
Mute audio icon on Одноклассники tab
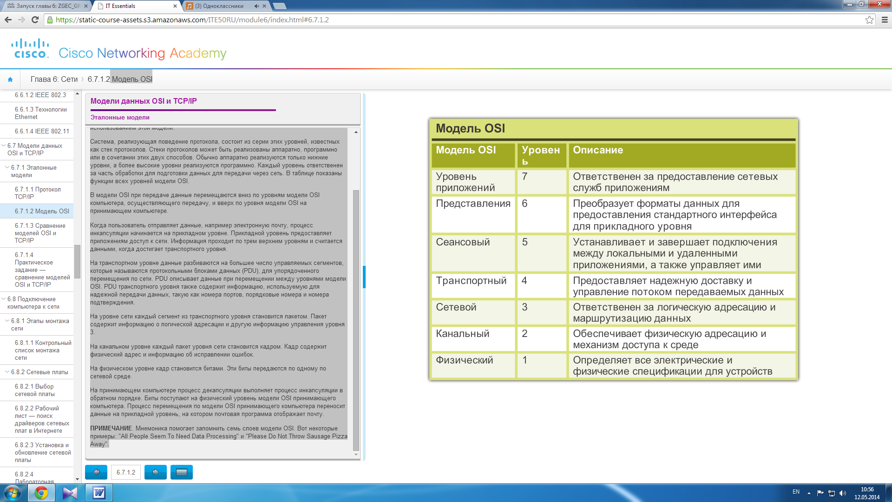pos(256,6)
